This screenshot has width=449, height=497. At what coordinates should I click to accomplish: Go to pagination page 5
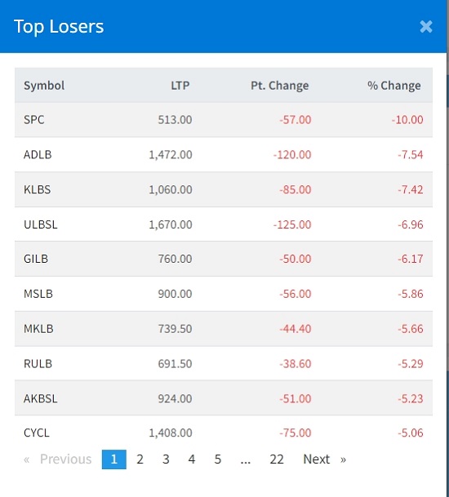217,459
